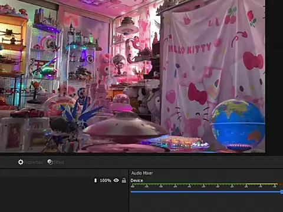Click the green audio level meter
The height and width of the screenshot is (212, 283).
click(x=205, y=184)
